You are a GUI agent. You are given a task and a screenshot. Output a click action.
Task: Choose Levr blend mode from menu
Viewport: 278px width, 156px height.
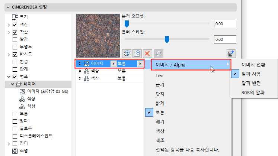(x=160, y=76)
